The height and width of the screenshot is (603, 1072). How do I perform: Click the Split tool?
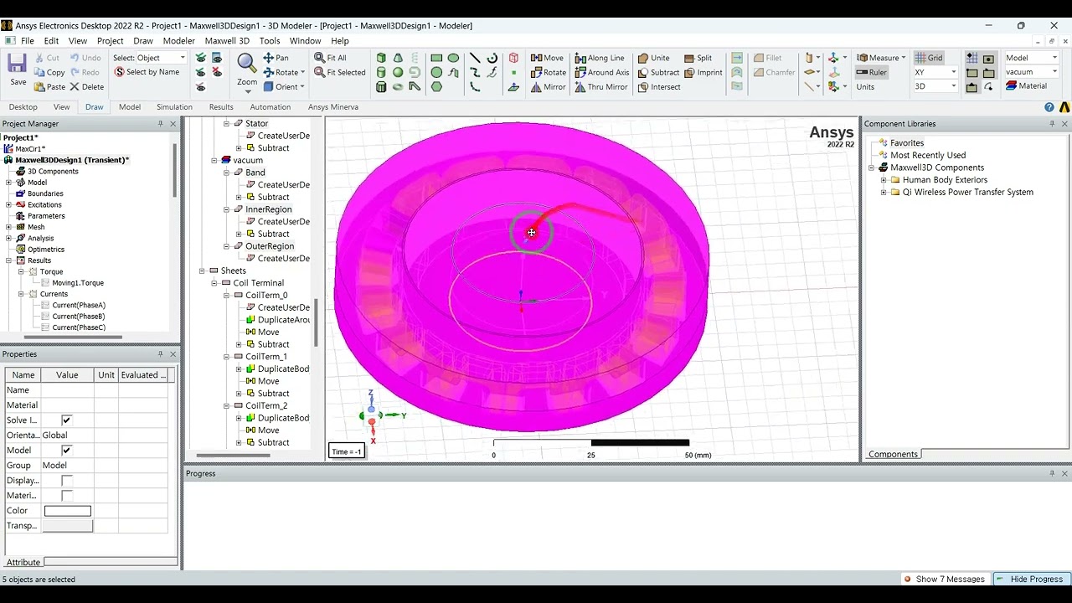pyautogui.click(x=698, y=58)
